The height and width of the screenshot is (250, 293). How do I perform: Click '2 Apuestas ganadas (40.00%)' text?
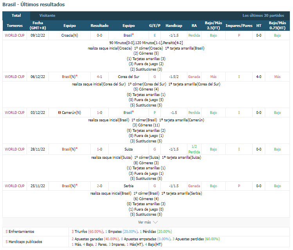95,239
